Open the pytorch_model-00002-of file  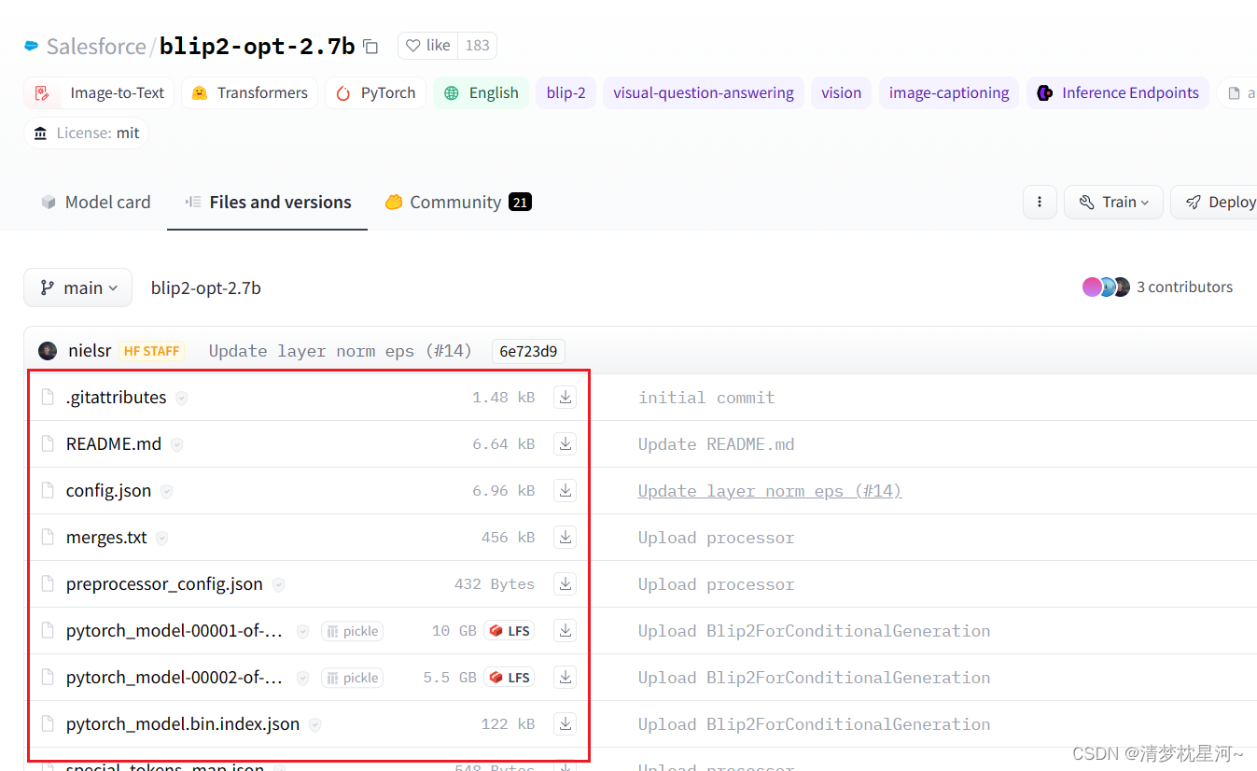(x=175, y=677)
